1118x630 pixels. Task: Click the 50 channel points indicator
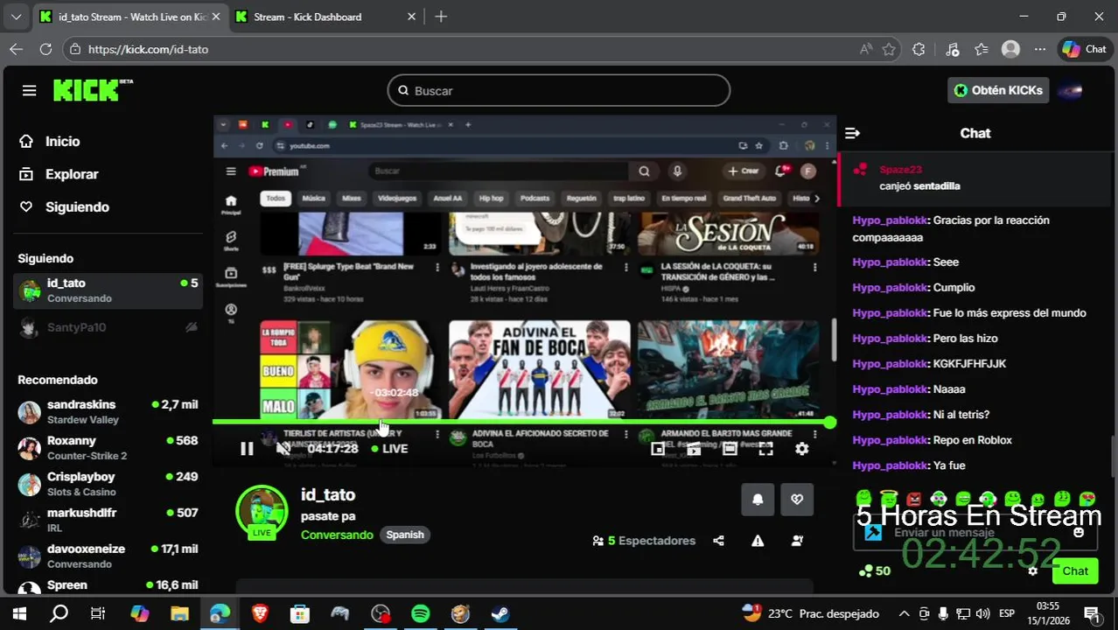click(x=875, y=571)
